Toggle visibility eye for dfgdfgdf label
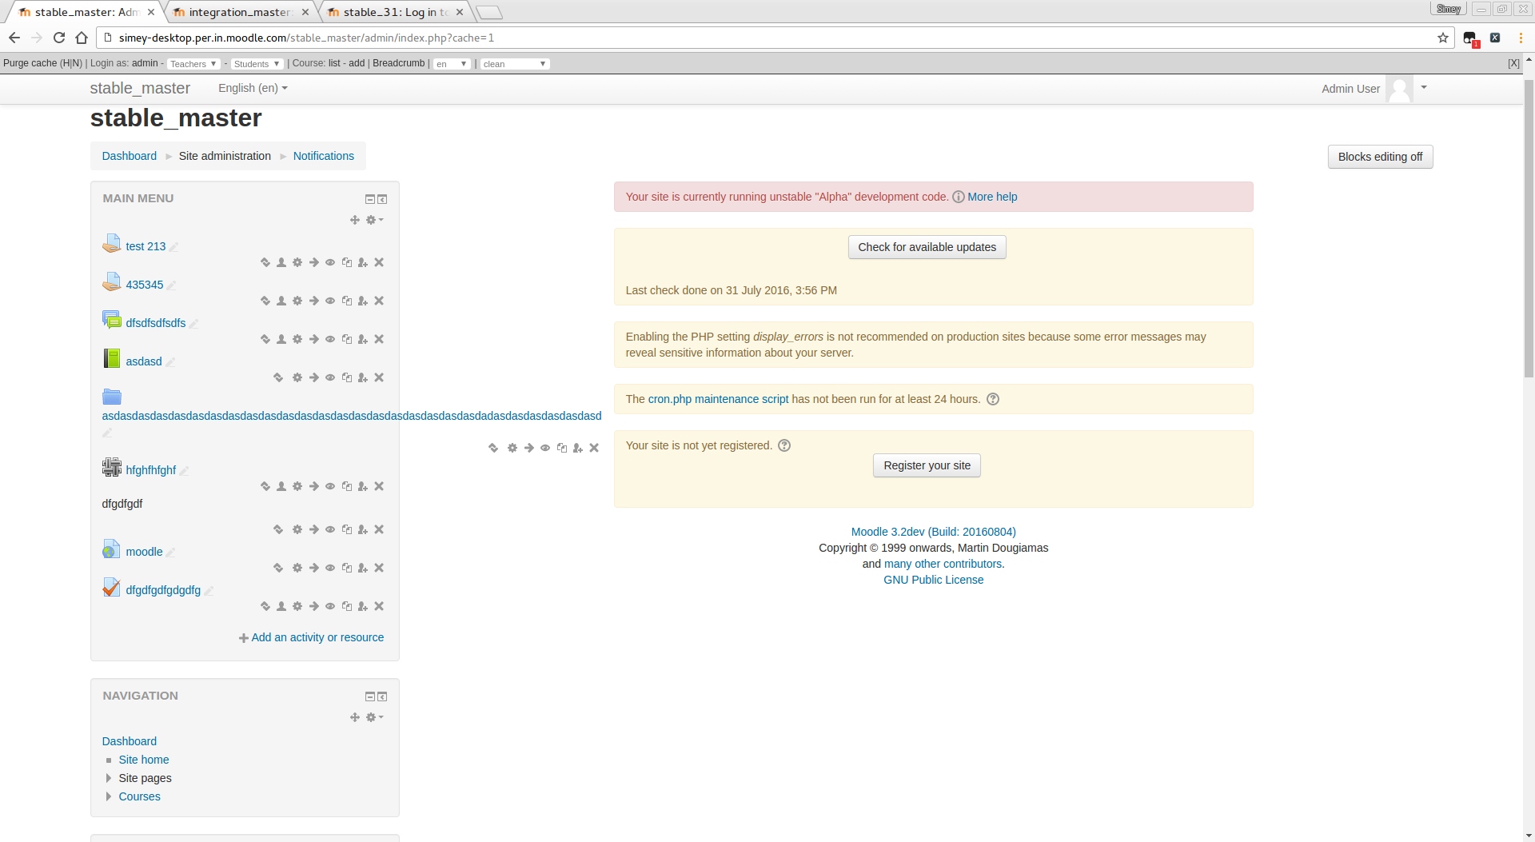This screenshot has width=1535, height=842. coord(330,529)
